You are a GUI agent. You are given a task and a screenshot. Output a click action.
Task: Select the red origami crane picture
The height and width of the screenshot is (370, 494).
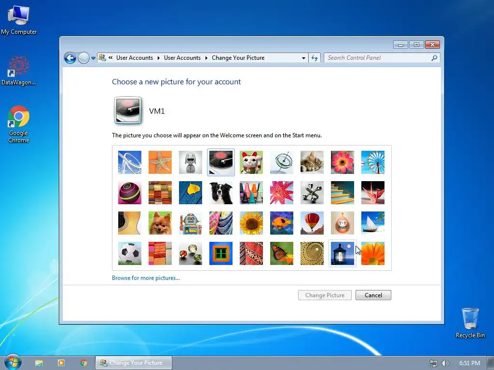373,193
